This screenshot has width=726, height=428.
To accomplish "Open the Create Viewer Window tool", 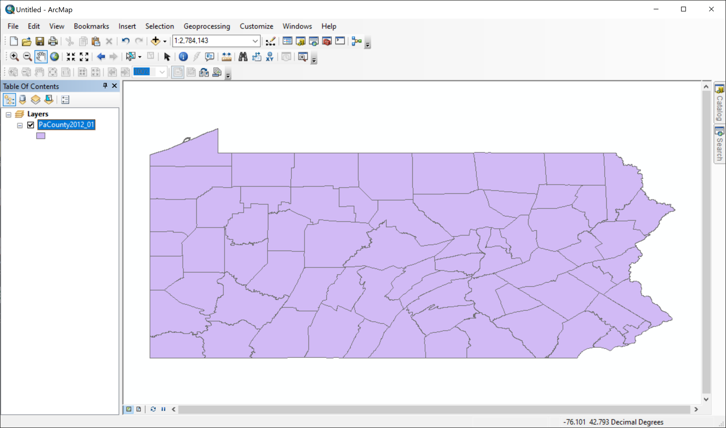I will pyautogui.click(x=303, y=57).
